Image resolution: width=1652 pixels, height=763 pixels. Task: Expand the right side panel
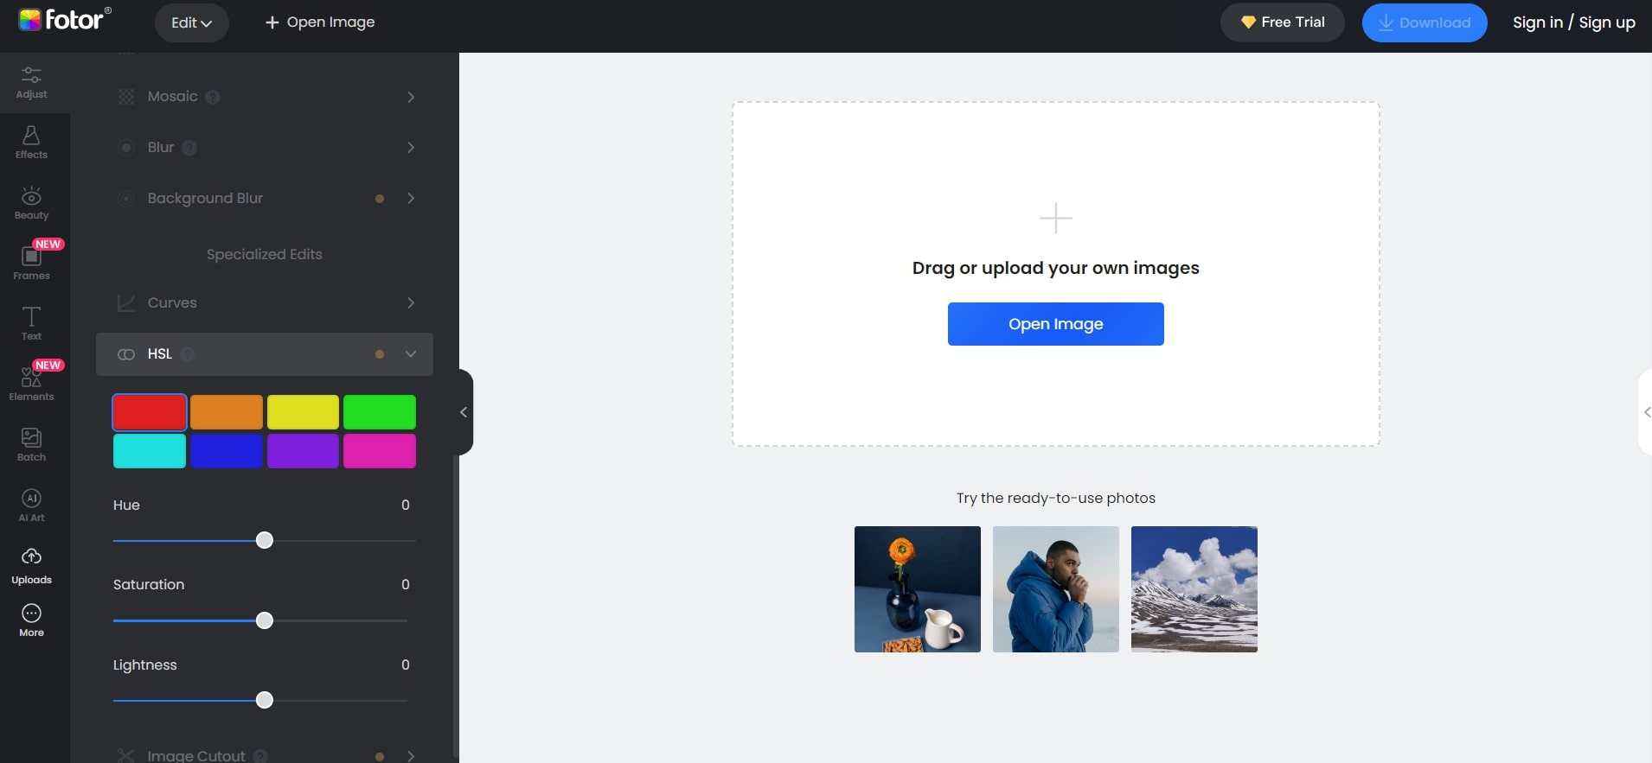pos(1646,412)
